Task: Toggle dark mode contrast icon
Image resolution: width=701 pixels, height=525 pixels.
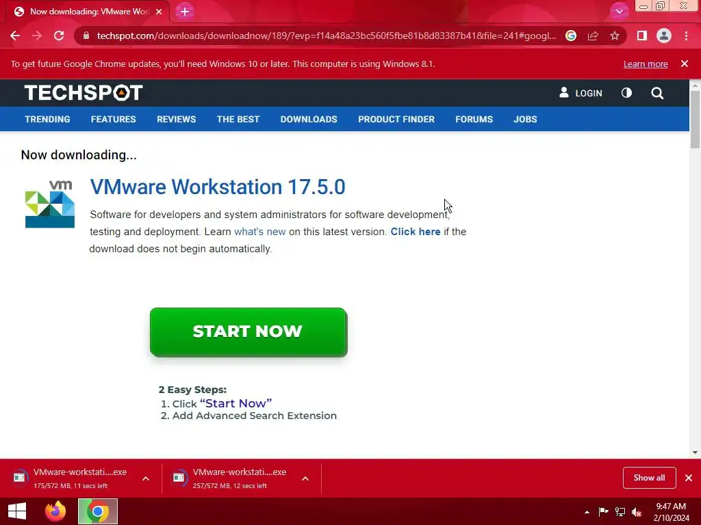Action: [627, 93]
